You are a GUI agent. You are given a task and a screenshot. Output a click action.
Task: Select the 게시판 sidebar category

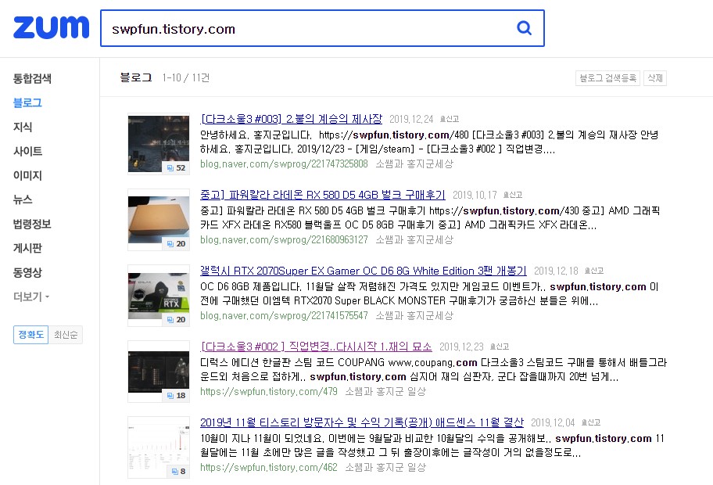click(27, 248)
